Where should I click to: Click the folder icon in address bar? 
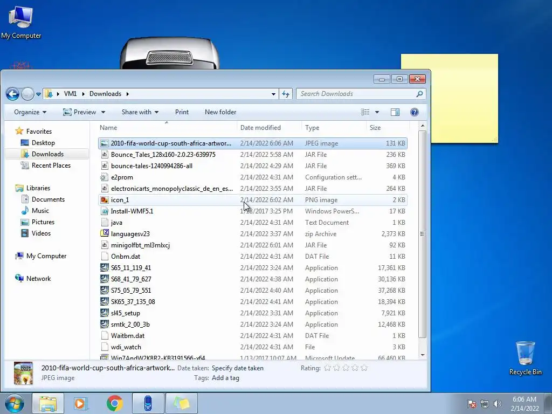[49, 94]
